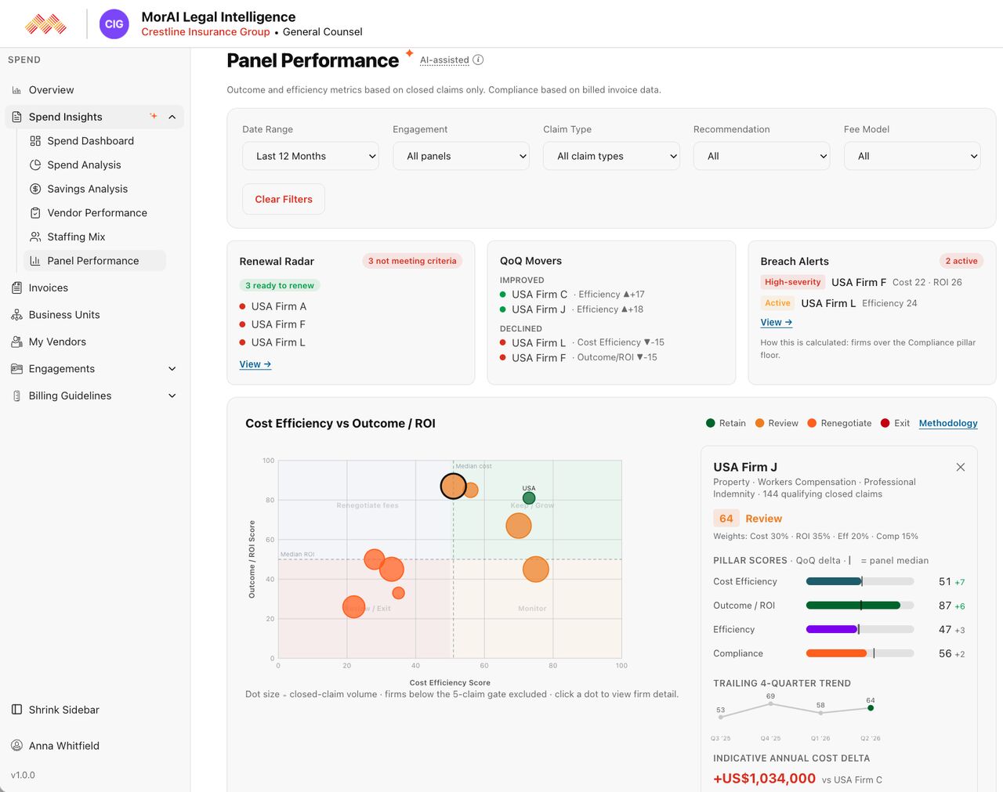
Task: Click the My Vendors icon
Action: [x=16, y=342]
